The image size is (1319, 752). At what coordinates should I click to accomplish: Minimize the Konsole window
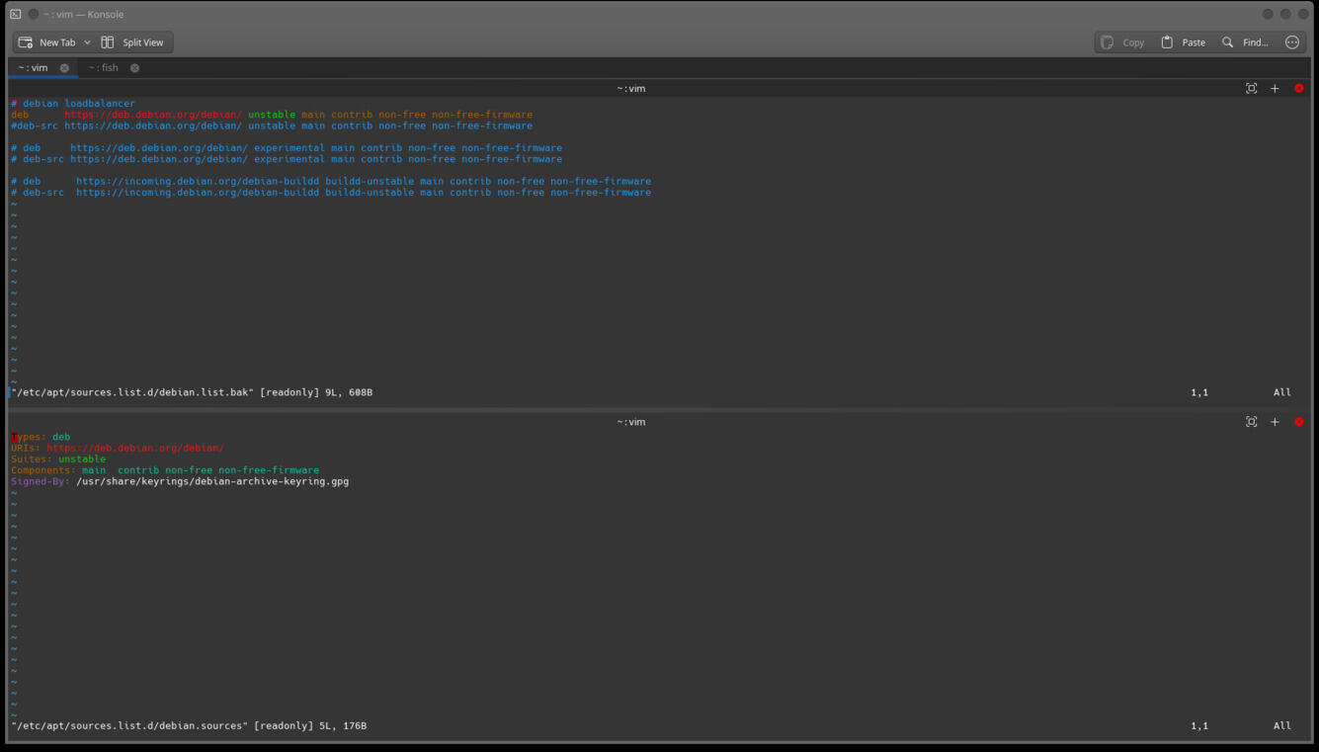[1268, 14]
